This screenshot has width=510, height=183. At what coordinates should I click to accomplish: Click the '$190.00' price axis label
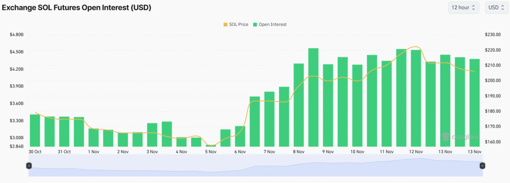[493, 96]
